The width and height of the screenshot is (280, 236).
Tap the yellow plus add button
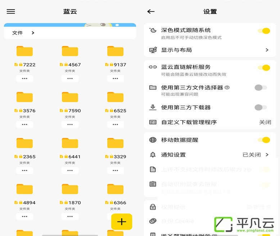[x=122, y=222]
